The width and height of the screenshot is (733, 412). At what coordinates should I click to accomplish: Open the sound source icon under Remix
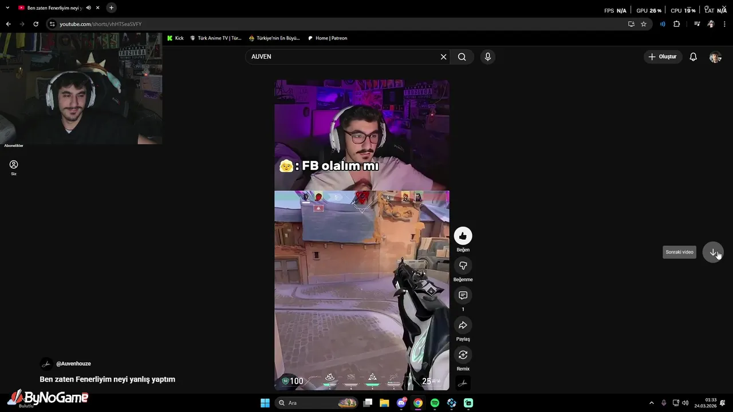click(x=463, y=383)
